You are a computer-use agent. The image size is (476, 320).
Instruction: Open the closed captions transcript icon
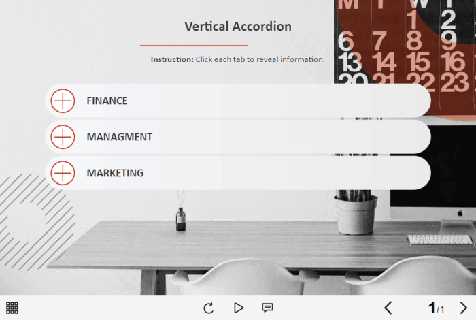(x=267, y=308)
